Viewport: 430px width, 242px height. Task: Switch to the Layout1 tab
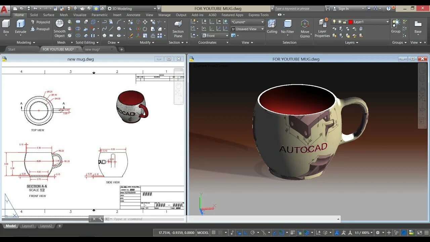[28, 226]
